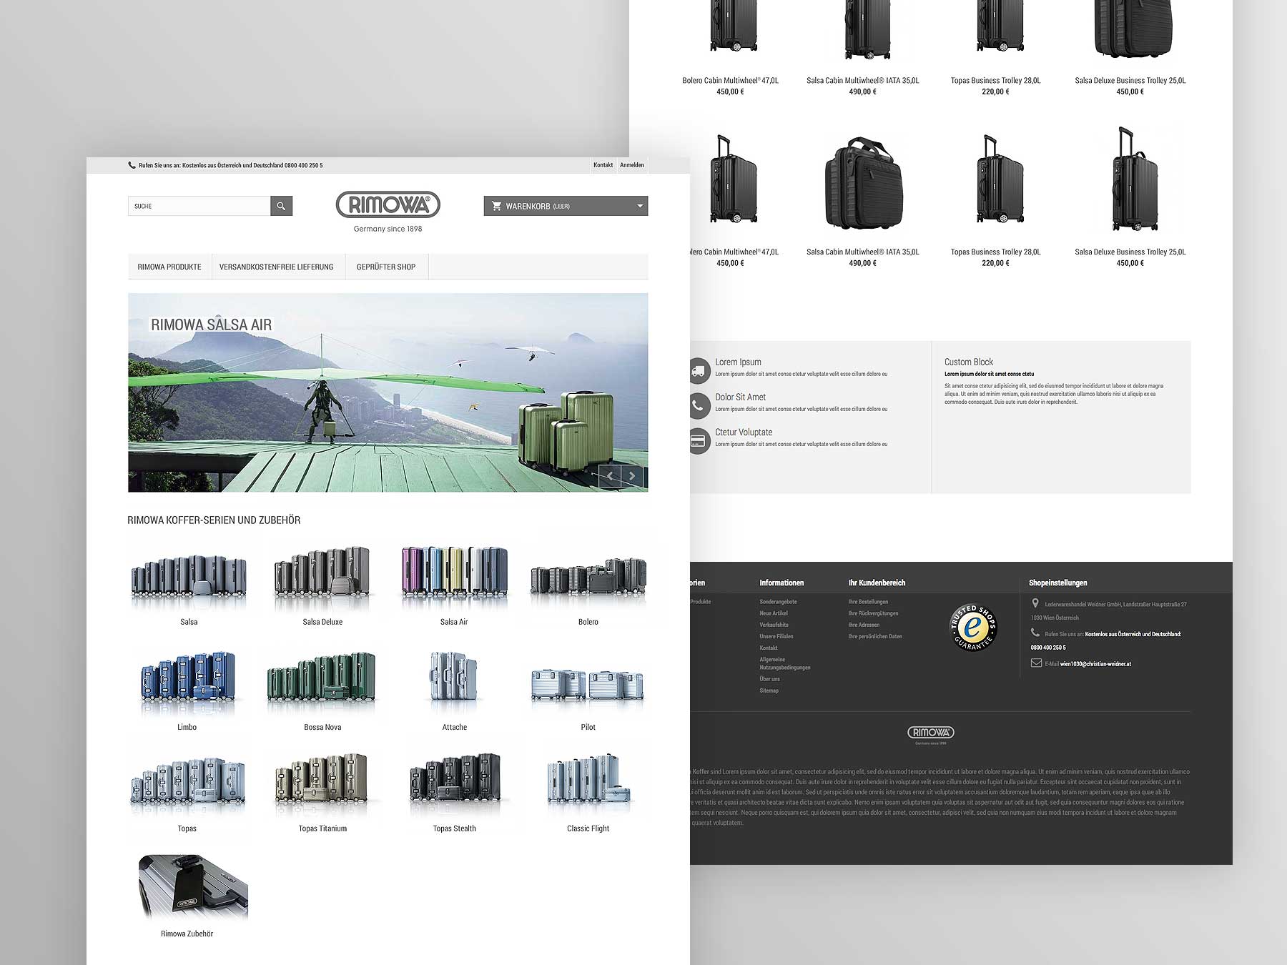Screen dimensions: 1287x965
Task: Open Allgemeine Nutzungsbedingungen footer link
Action: pos(785,663)
